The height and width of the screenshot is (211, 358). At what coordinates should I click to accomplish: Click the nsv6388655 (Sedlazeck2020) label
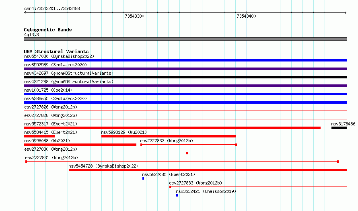click(56, 98)
